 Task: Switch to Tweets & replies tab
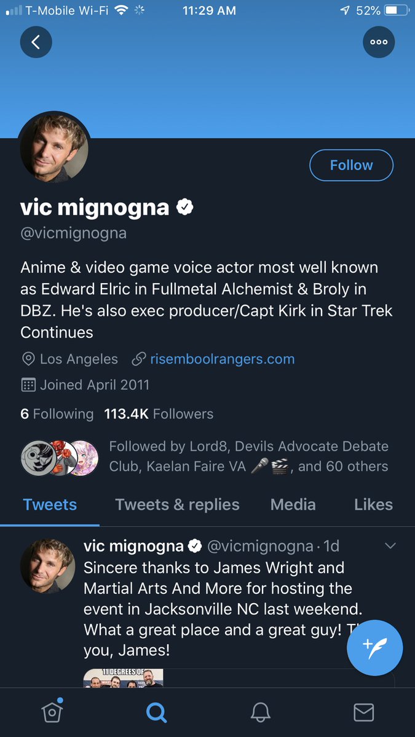point(177,505)
